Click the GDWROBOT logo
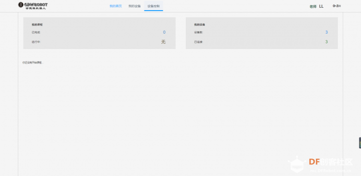The width and height of the screenshot is (361, 176). point(33,5)
